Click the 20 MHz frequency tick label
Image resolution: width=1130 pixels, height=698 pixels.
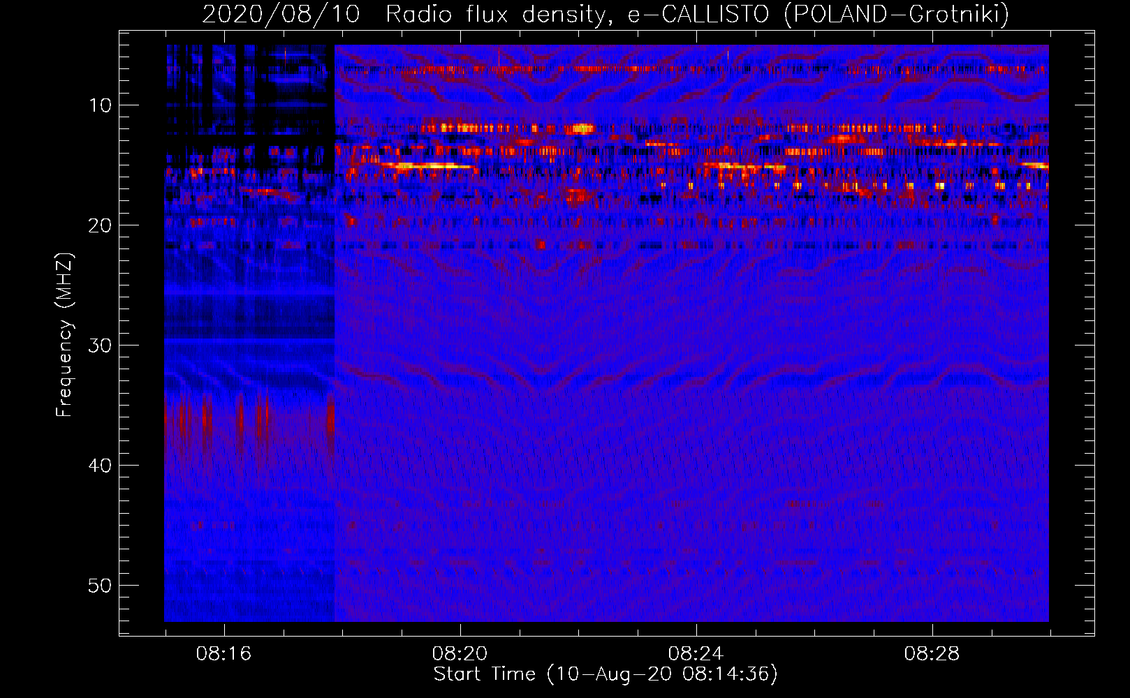point(100,225)
